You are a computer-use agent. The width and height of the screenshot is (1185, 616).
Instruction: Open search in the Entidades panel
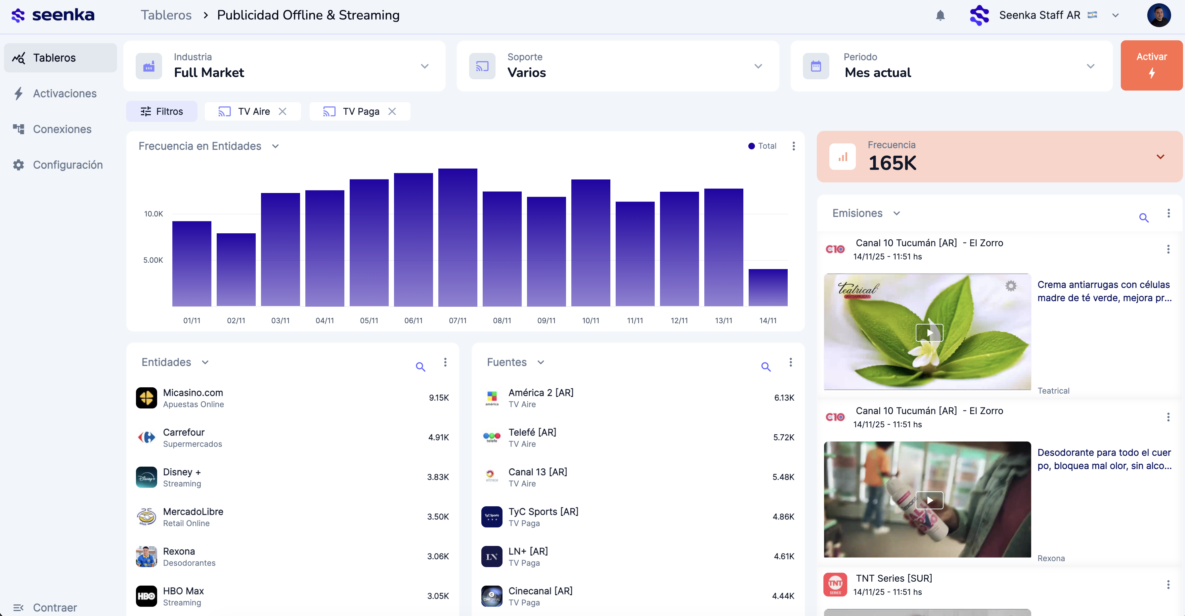pos(420,367)
